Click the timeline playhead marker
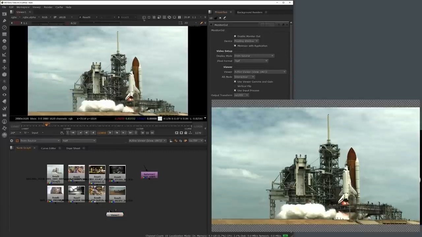Image resolution: width=422 pixels, height=237 pixels. click(46, 125)
